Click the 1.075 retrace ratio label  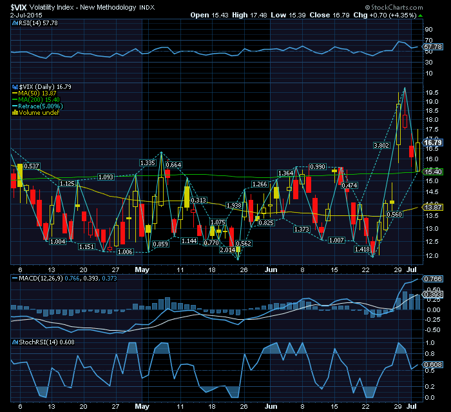coord(218,222)
